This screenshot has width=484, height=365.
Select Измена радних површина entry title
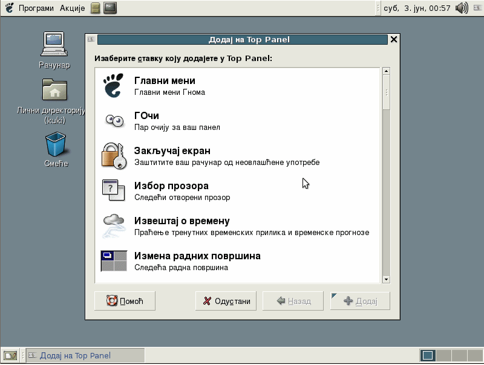(197, 256)
